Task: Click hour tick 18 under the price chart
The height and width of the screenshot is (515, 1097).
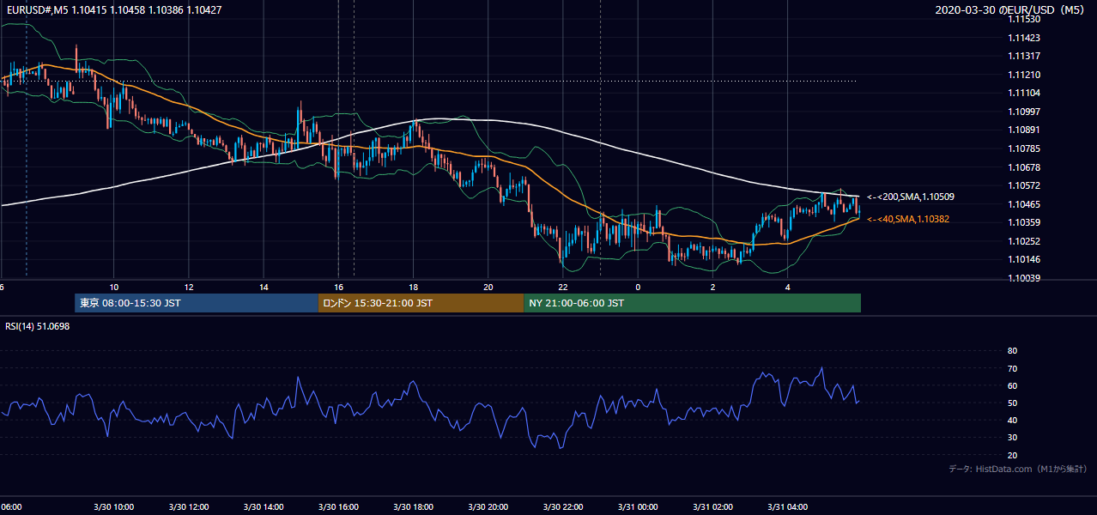Action: point(414,287)
